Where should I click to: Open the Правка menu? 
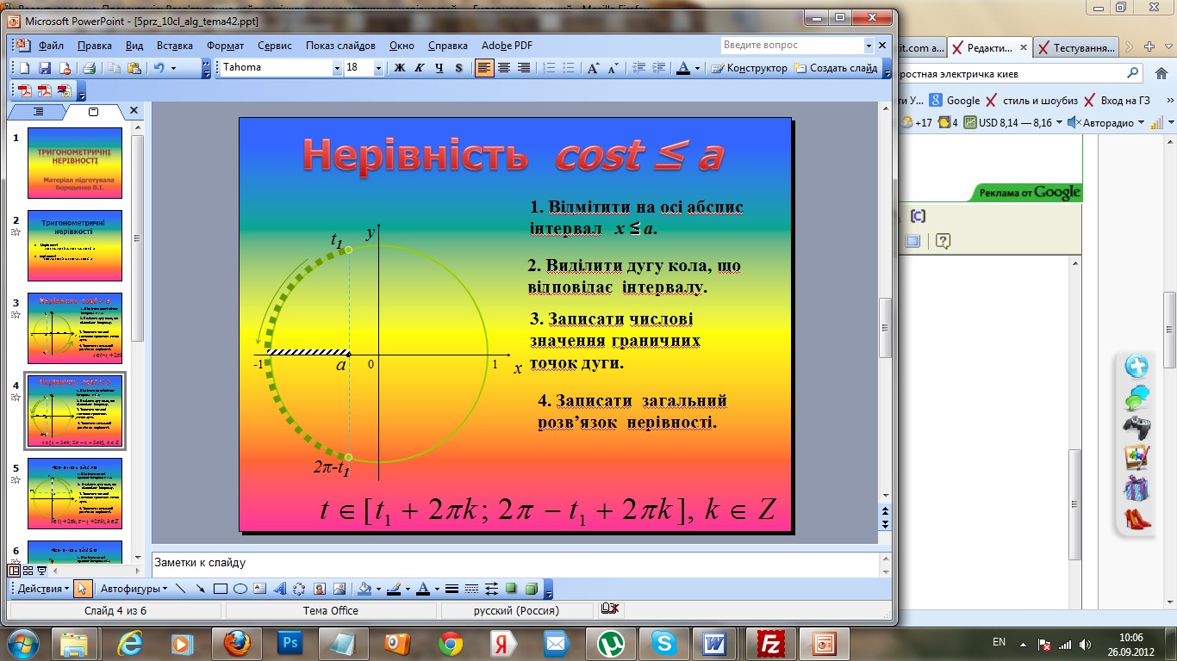pyautogui.click(x=95, y=46)
